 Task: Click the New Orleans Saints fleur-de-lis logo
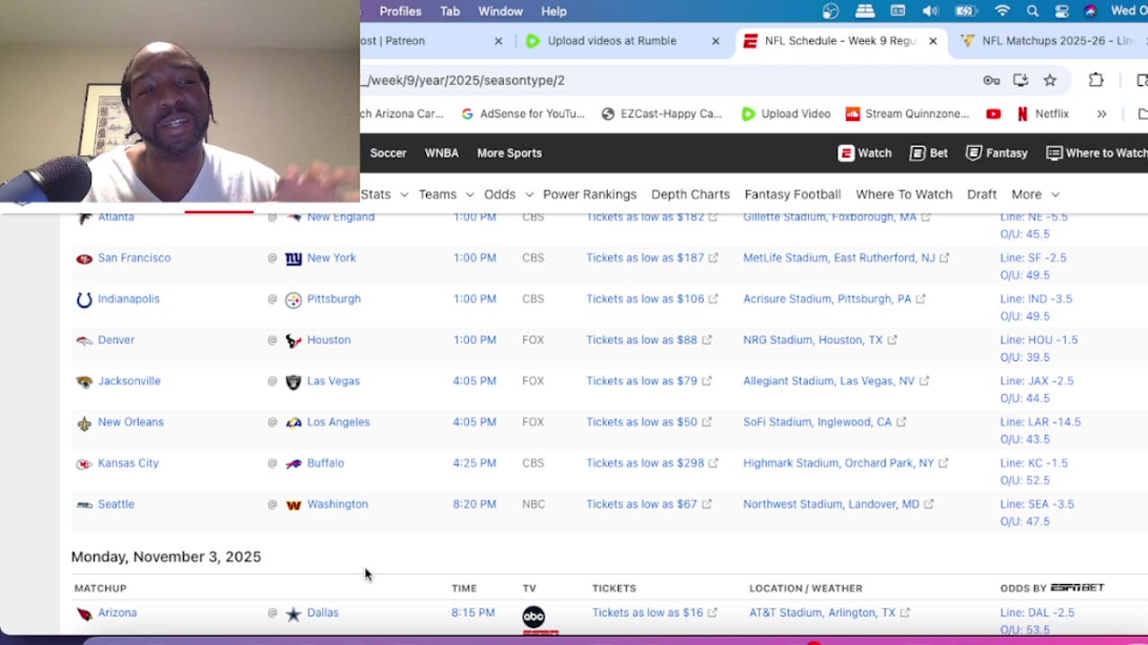(83, 423)
